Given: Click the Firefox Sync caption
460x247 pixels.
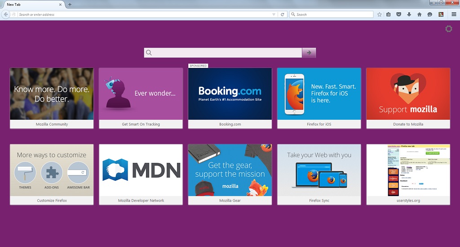Looking at the screenshot, I should click(x=319, y=201).
